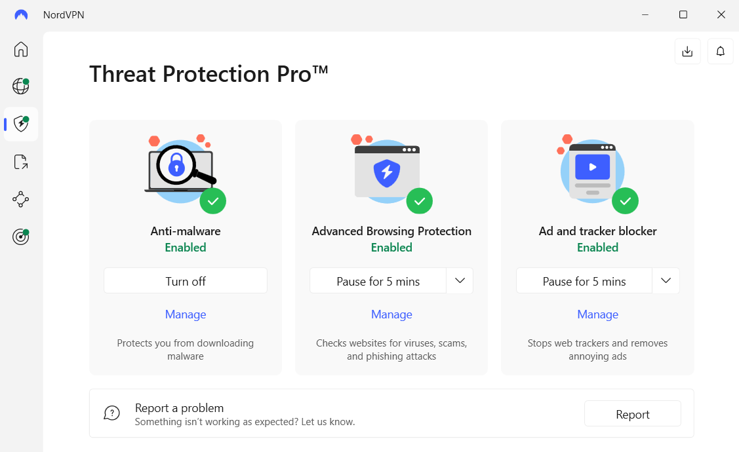Viewport: 739px width, 452px height.
Task: Pause Advanced Browsing Protection for 5 mins
Action: tap(378, 281)
